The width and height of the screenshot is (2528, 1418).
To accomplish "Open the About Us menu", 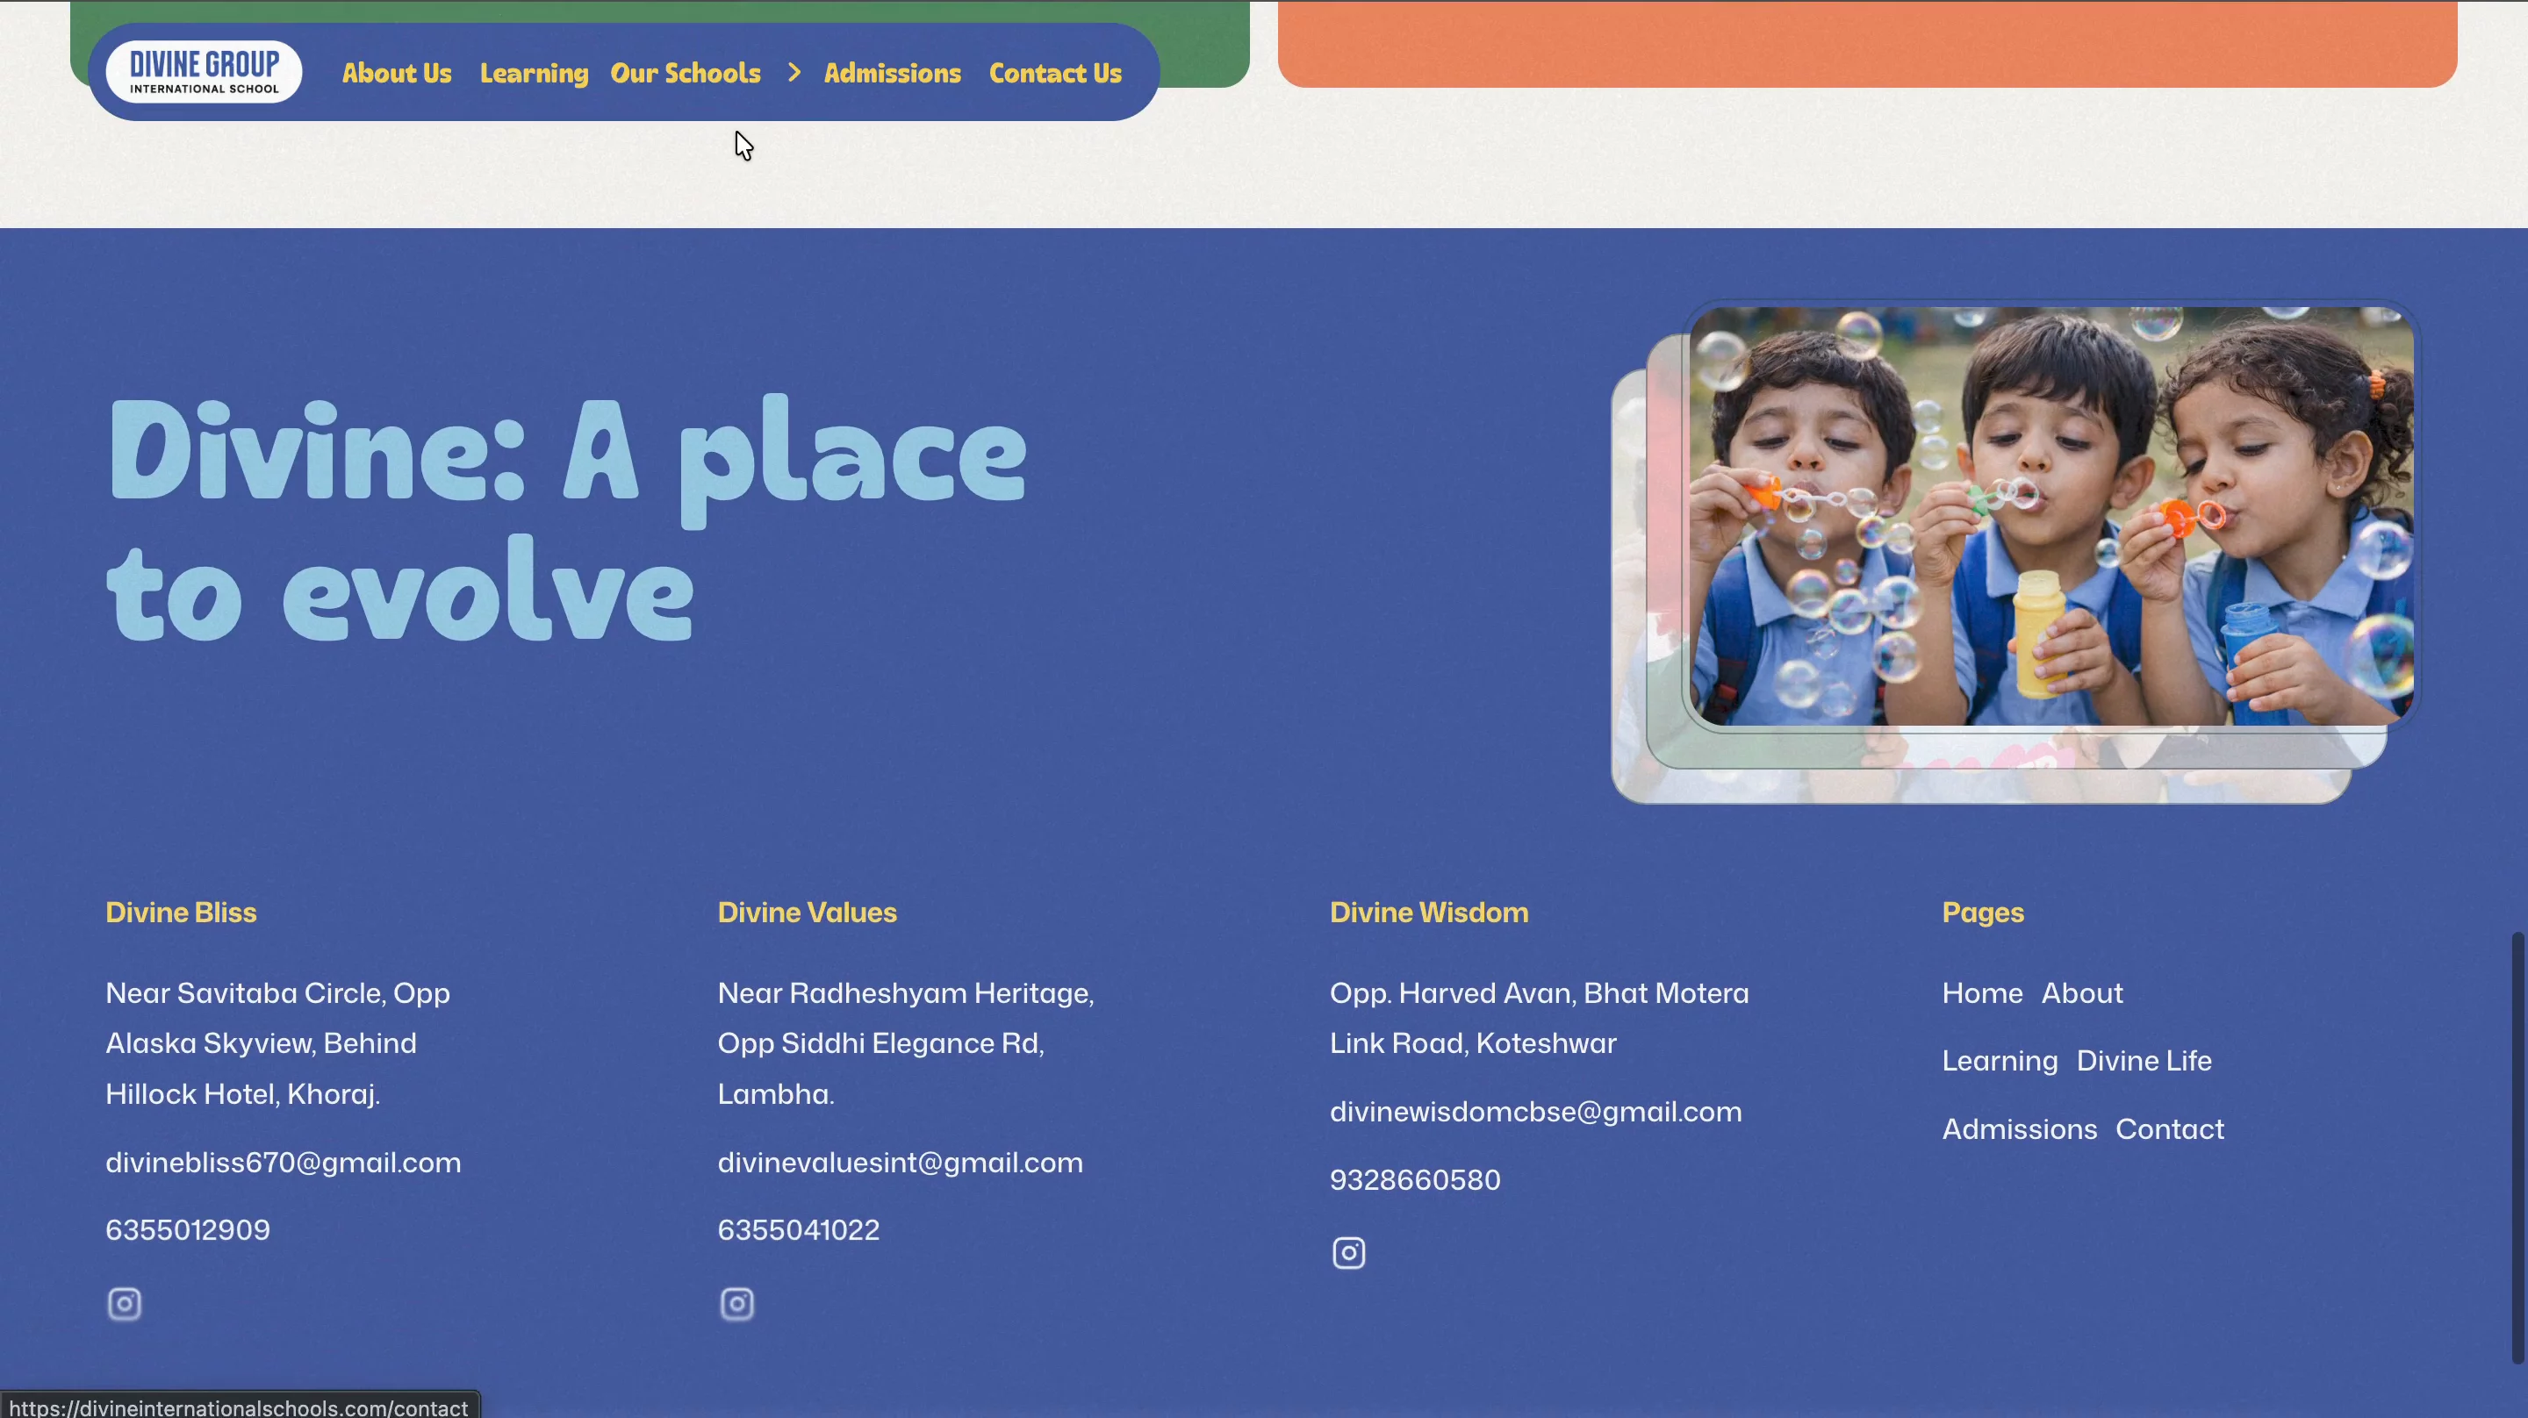I will point(397,74).
